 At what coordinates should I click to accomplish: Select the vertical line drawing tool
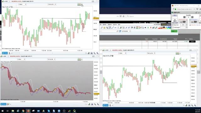pos(118,28)
